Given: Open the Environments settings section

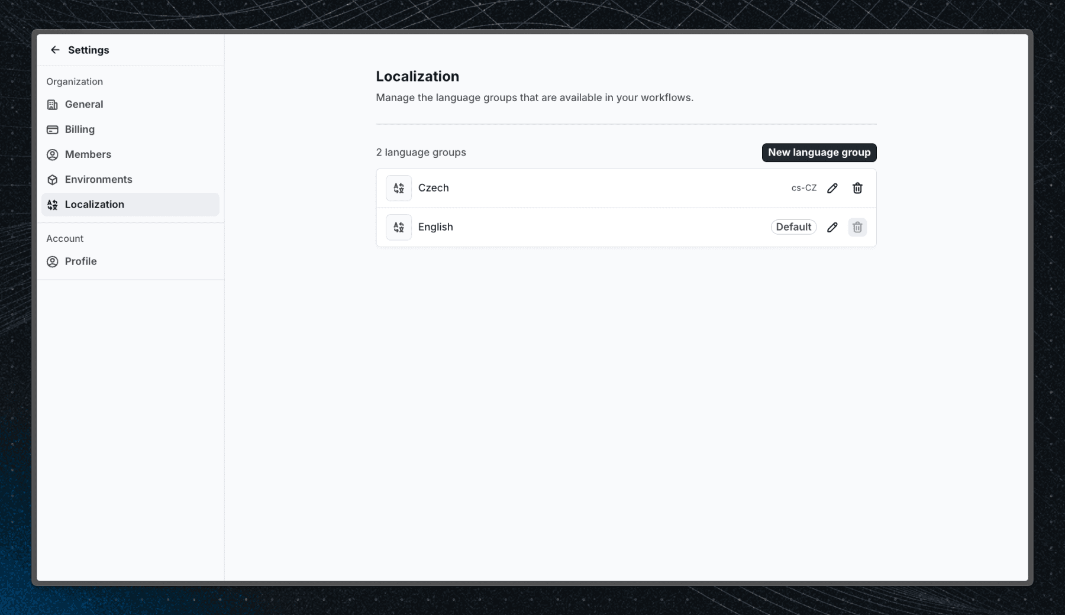Looking at the screenshot, I should click(x=98, y=179).
